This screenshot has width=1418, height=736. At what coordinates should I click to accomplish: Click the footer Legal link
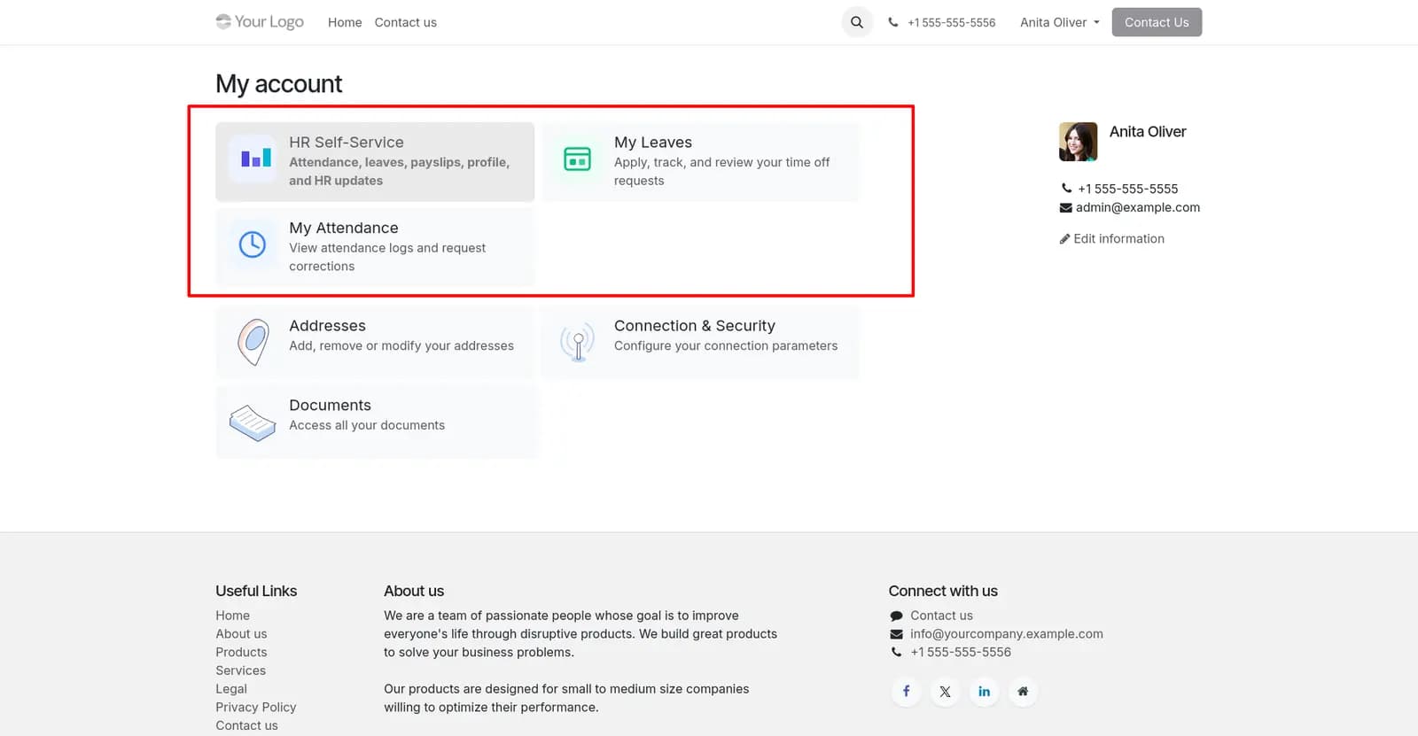click(x=231, y=689)
